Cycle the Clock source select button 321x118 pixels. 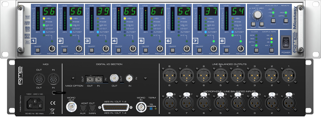click(x=257, y=50)
